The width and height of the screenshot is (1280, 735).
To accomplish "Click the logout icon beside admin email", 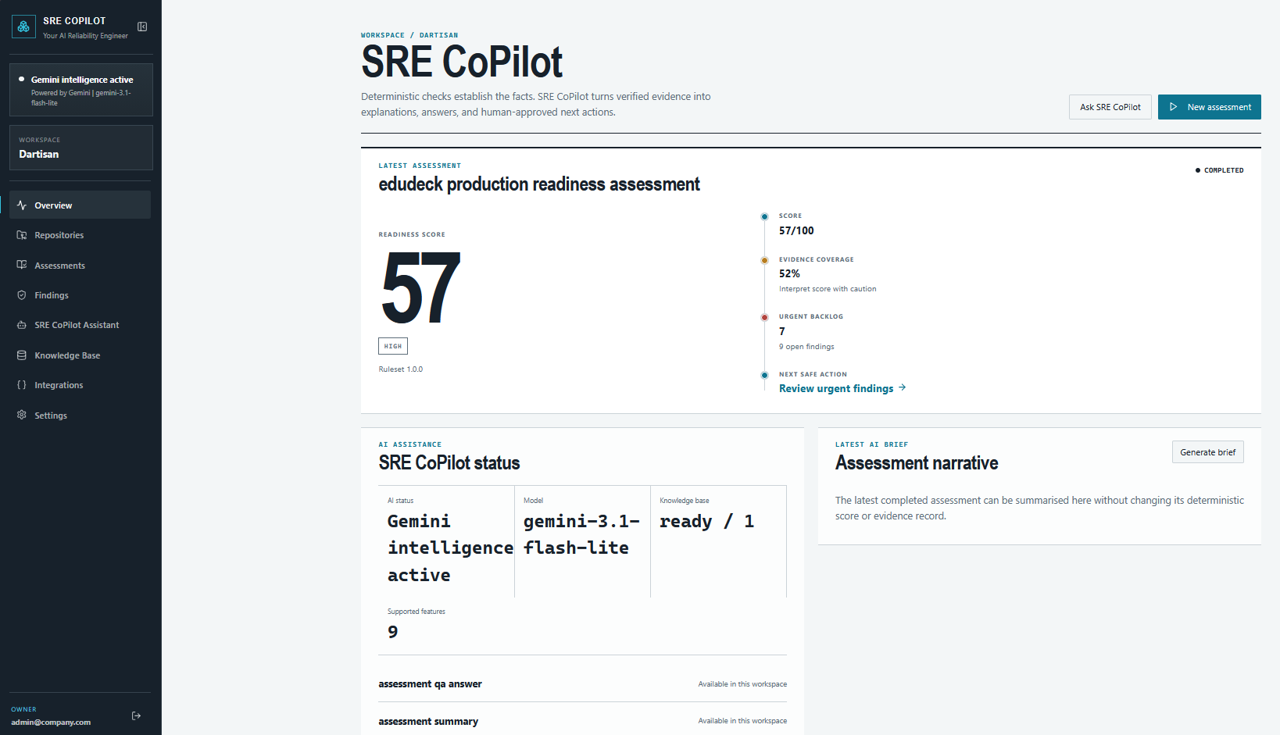I will (x=136, y=715).
